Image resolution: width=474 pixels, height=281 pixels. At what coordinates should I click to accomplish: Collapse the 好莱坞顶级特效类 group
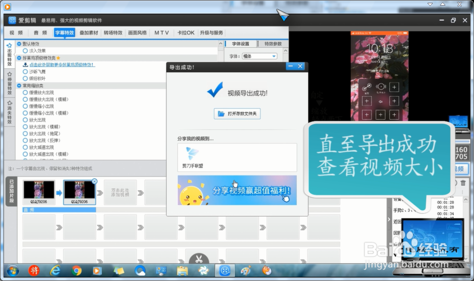pyautogui.click(x=19, y=58)
